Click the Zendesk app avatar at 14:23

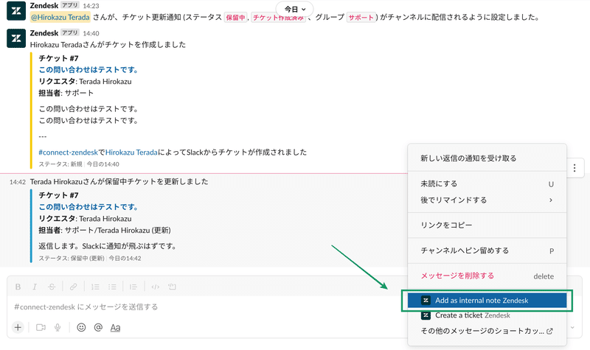pos(16,11)
